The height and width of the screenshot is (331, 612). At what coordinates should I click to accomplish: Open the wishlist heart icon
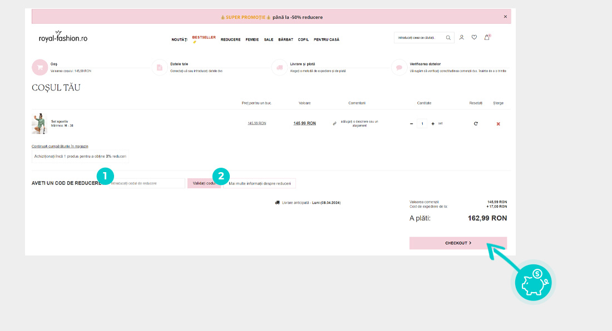tap(474, 38)
